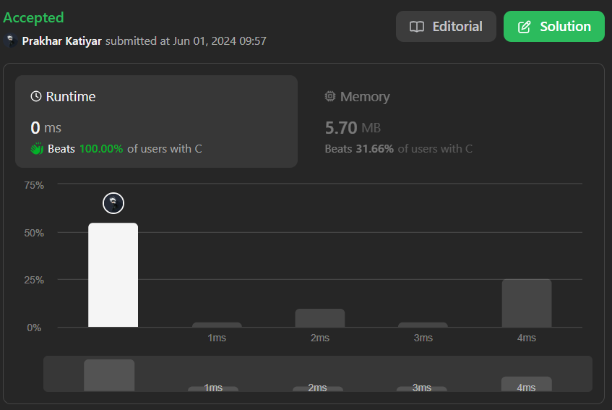This screenshot has height=410, width=612.
Task: Click the submitted at Jun 01, 2024 timestamp
Action: click(x=186, y=41)
